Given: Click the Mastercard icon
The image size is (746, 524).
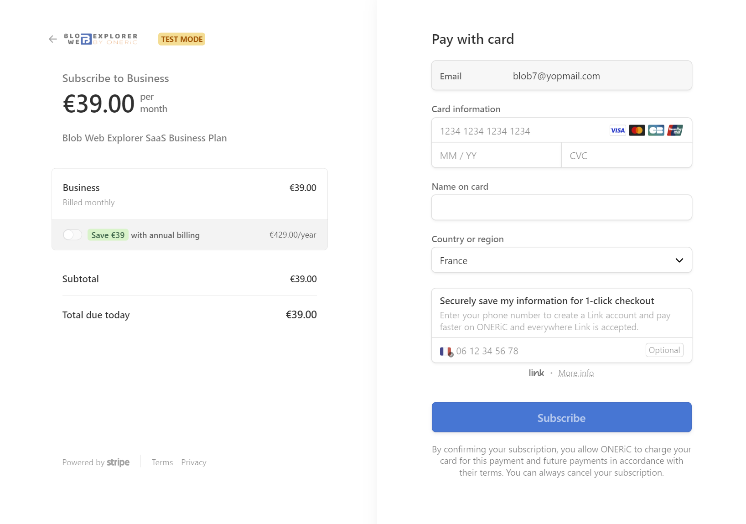Looking at the screenshot, I should [x=637, y=130].
